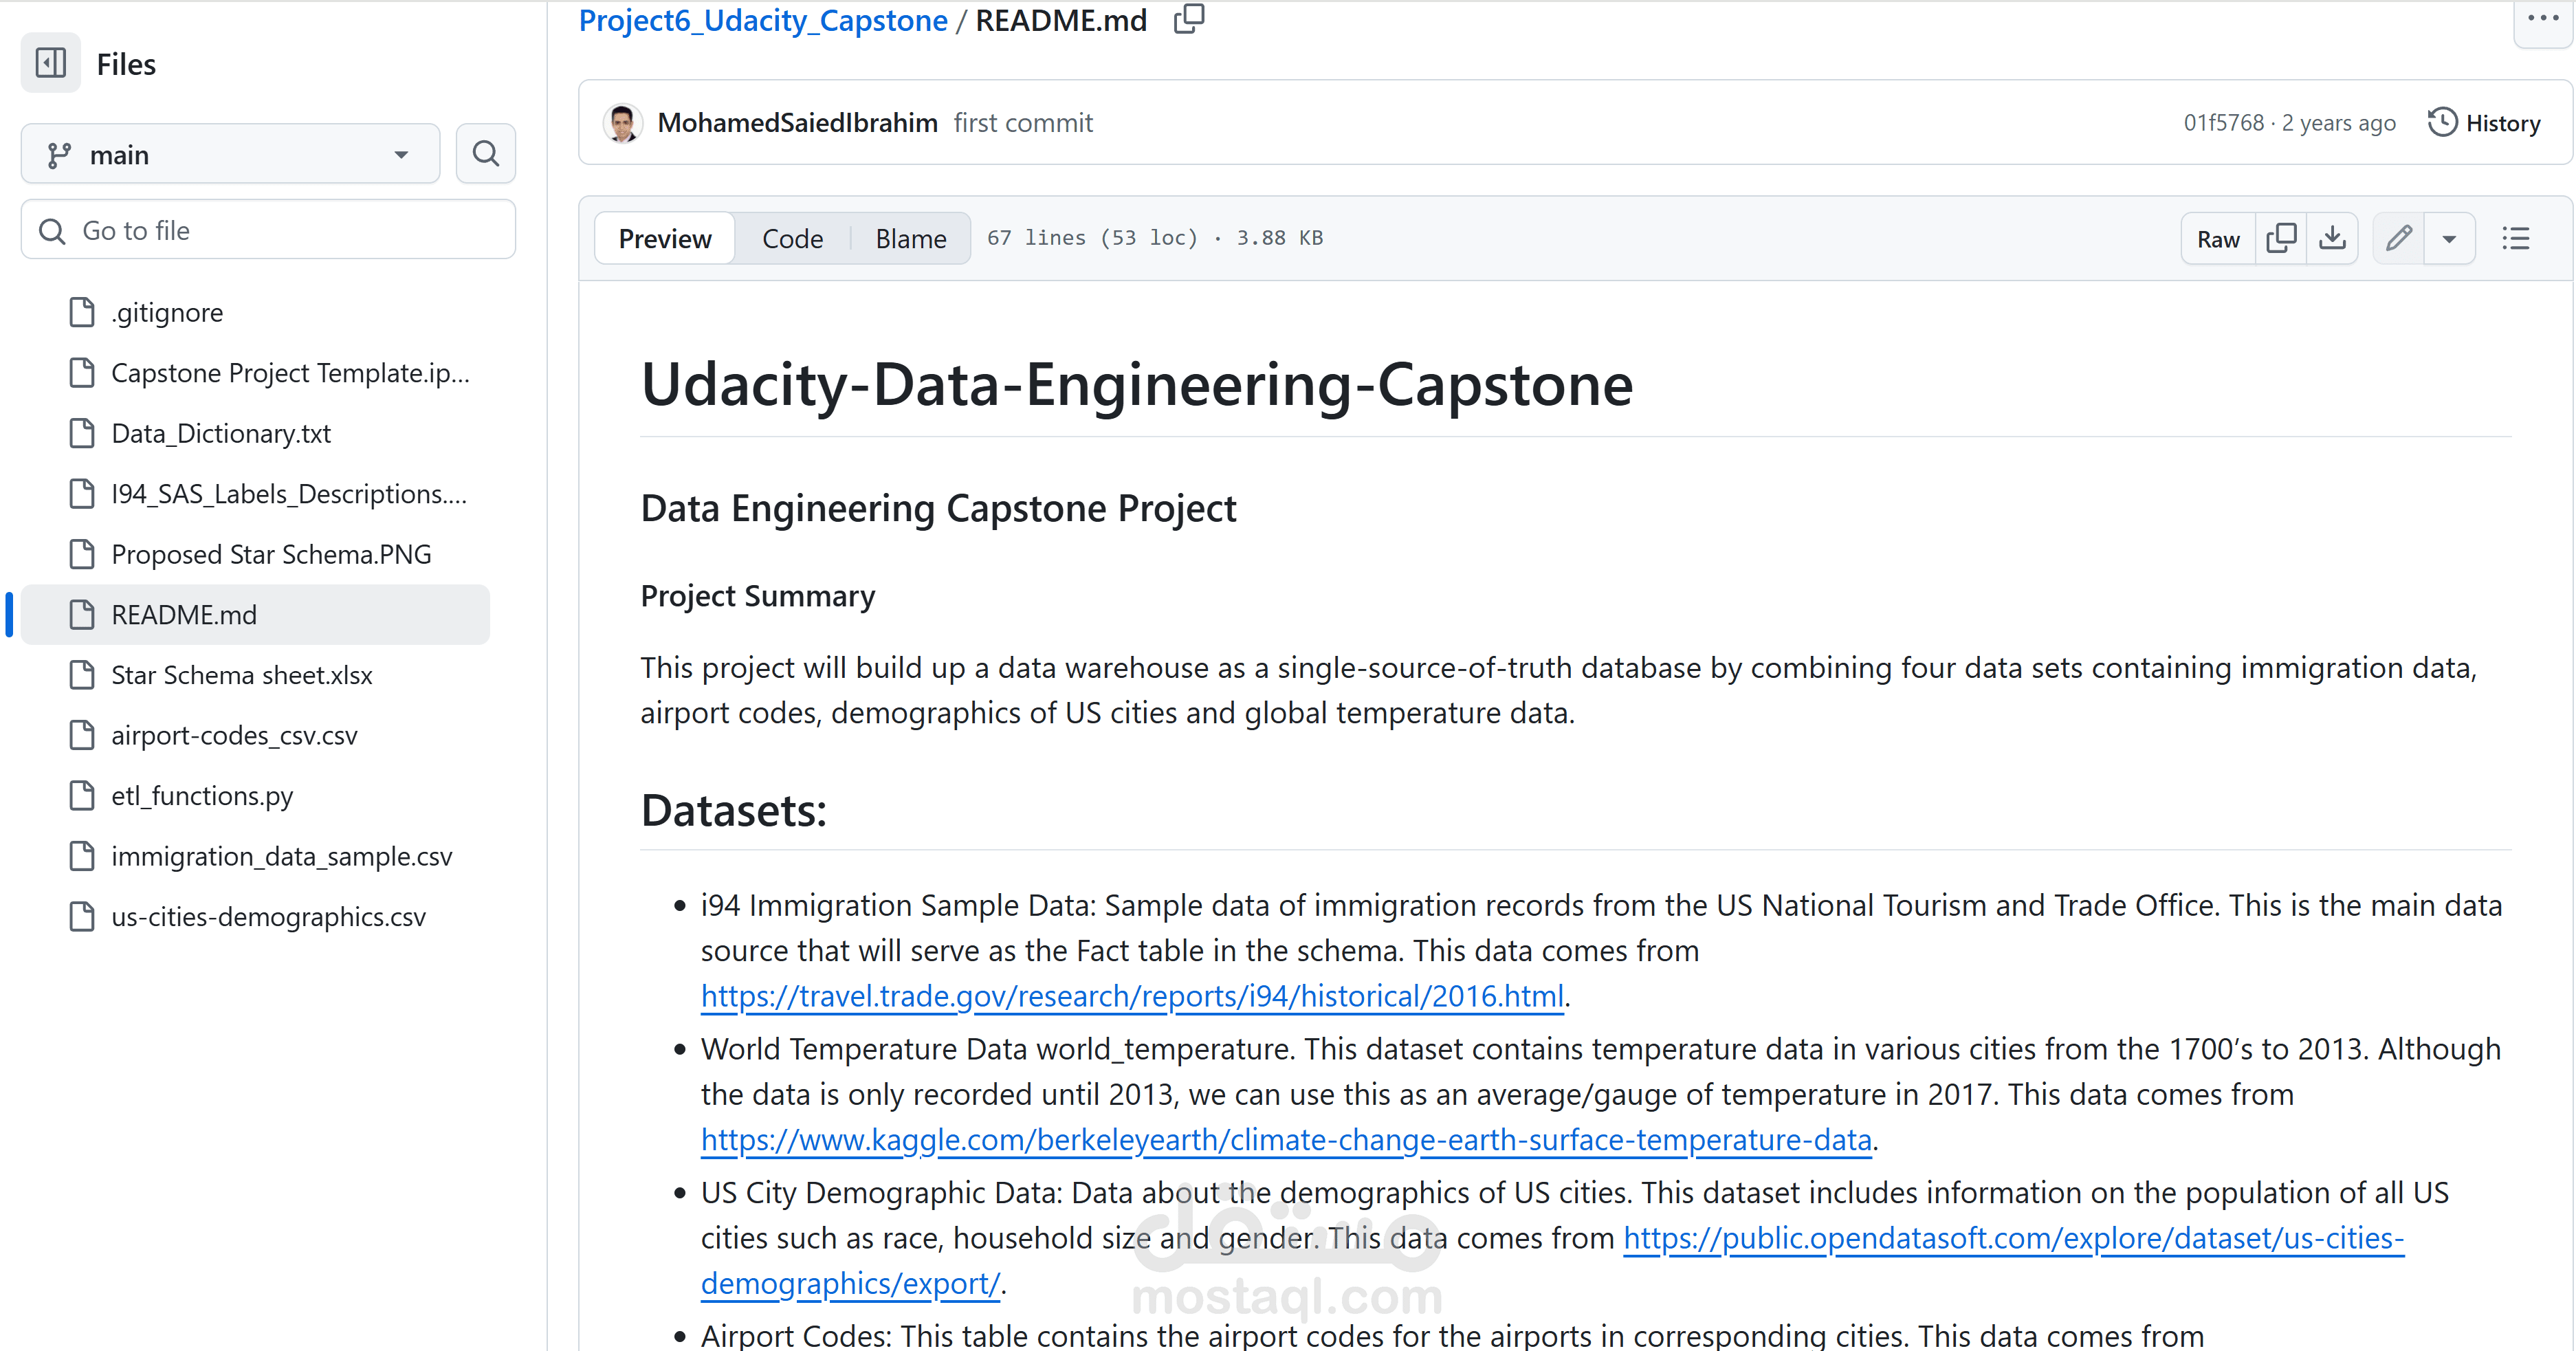Go to Project6_Udacity_Capstone breadcrumb

tap(763, 20)
